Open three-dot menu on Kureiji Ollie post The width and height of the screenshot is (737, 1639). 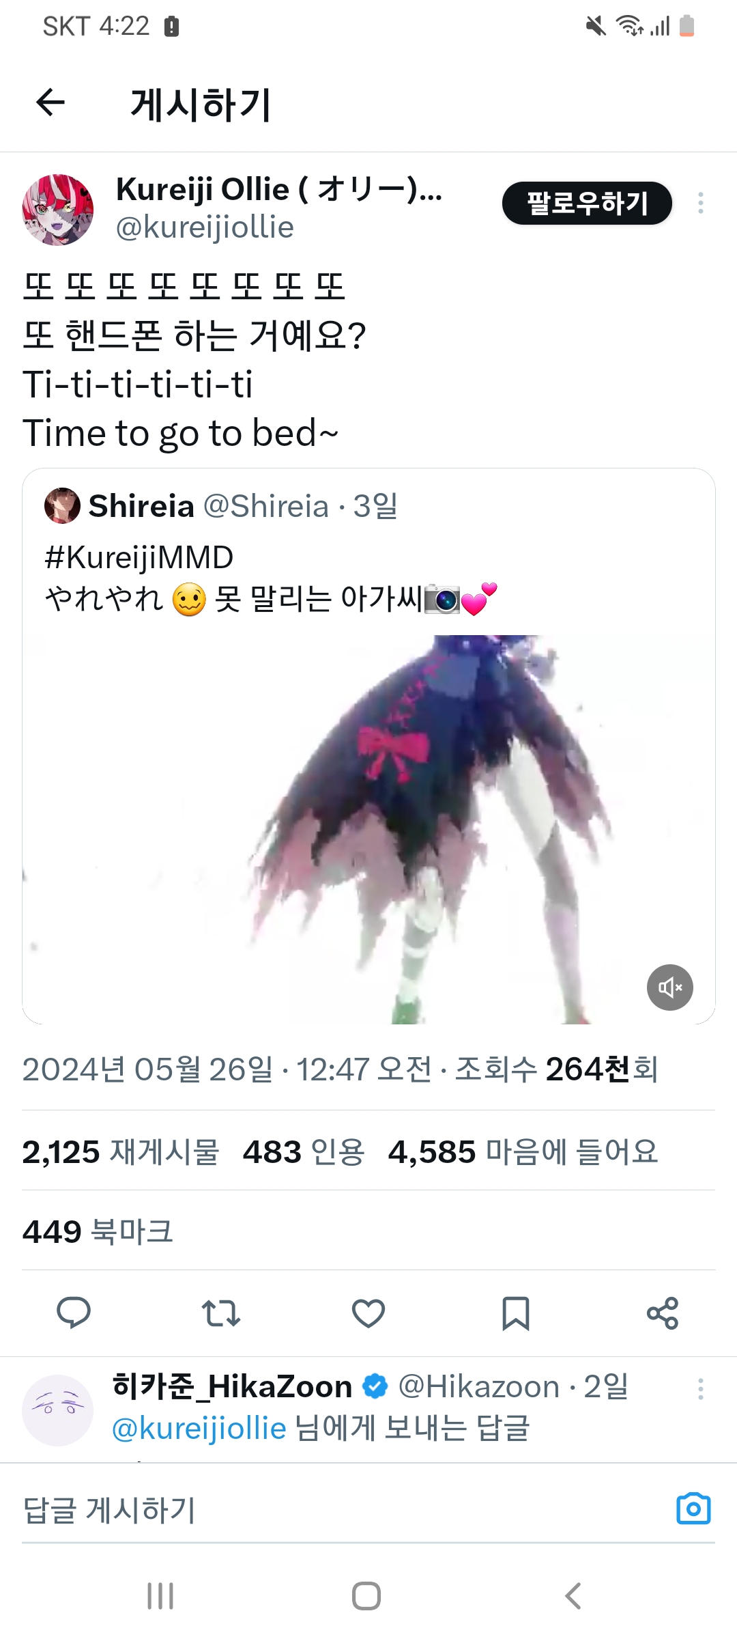(x=701, y=203)
